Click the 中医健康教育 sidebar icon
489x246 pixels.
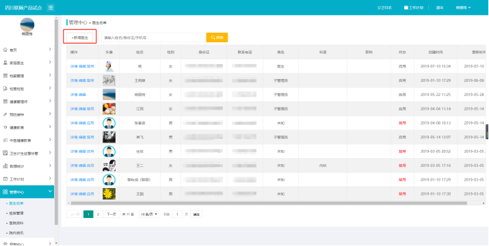pyautogui.click(x=5, y=140)
